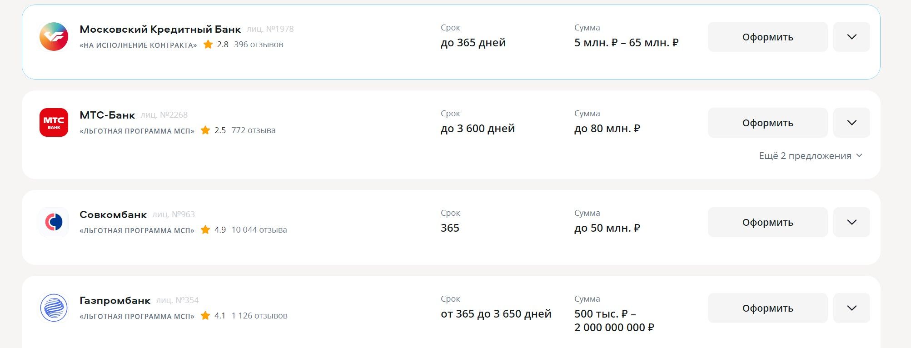The width and height of the screenshot is (911, 348).
Task: Click the Газпромбанк blue globe logo
Action: (x=54, y=308)
